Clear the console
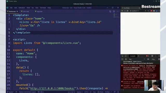This screenshot has height=93, width=166. point(126,59)
